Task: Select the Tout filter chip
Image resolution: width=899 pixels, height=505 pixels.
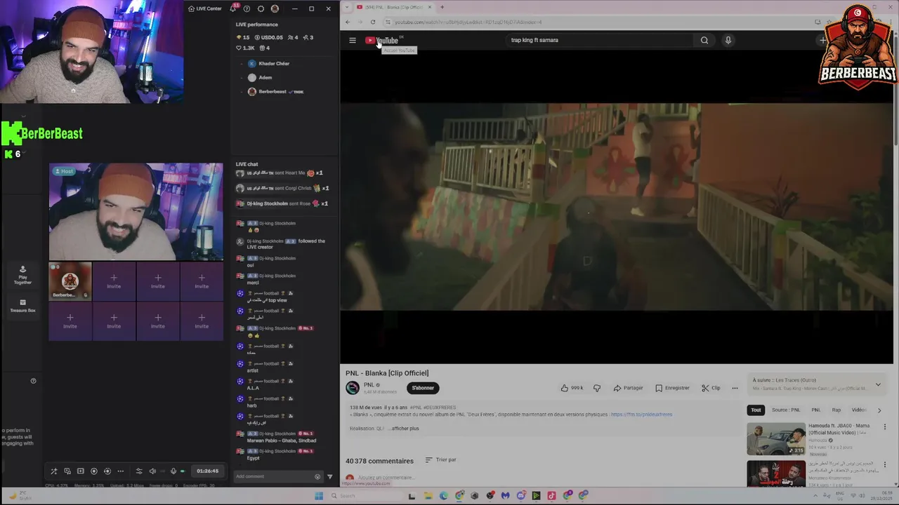Action: click(x=756, y=410)
